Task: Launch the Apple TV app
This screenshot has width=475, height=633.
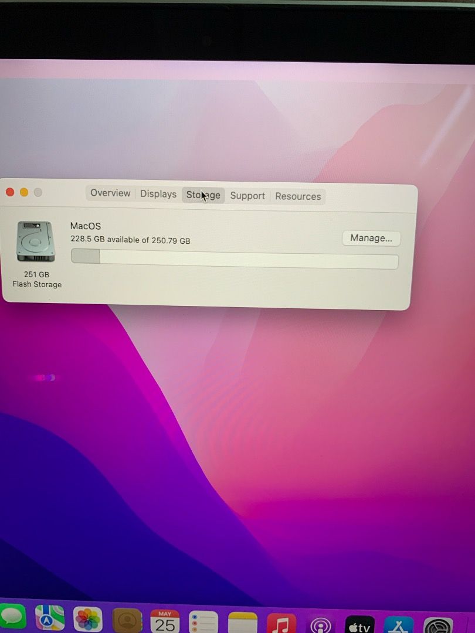Action: 359,625
